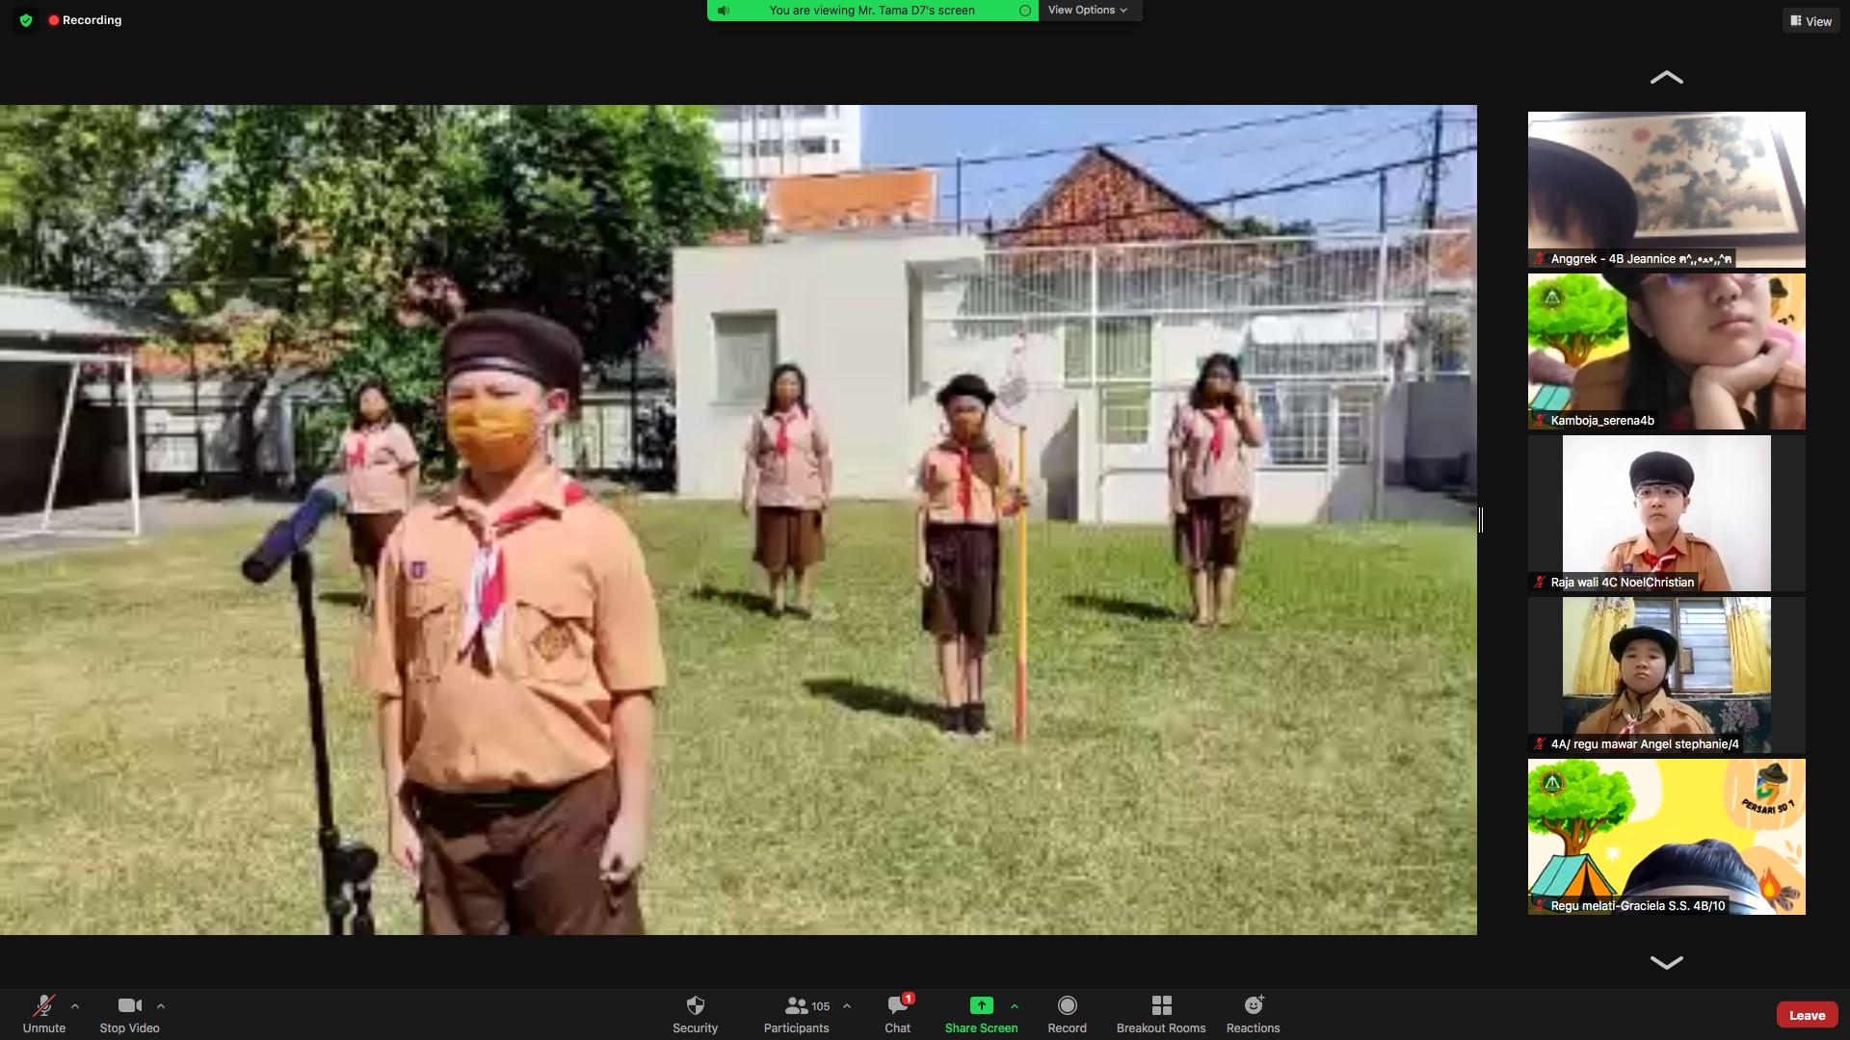Stop the video camera
Viewport: 1850px width, 1040px height.
pos(129,1006)
